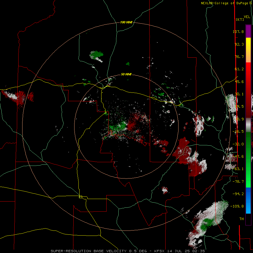The height and width of the screenshot is (253, 253).
Task: Click the -32.0 legend value
Action: tap(238, 144)
